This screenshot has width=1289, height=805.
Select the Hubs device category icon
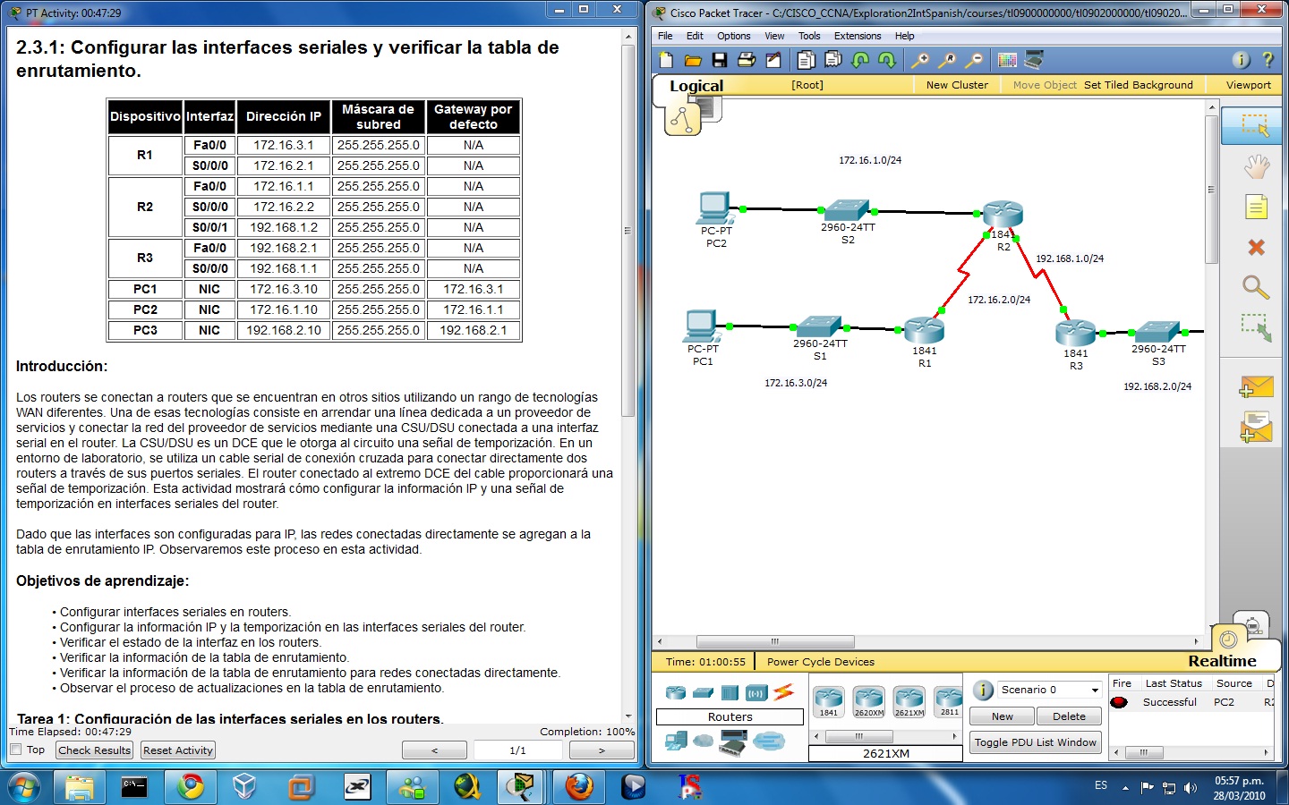(730, 692)
